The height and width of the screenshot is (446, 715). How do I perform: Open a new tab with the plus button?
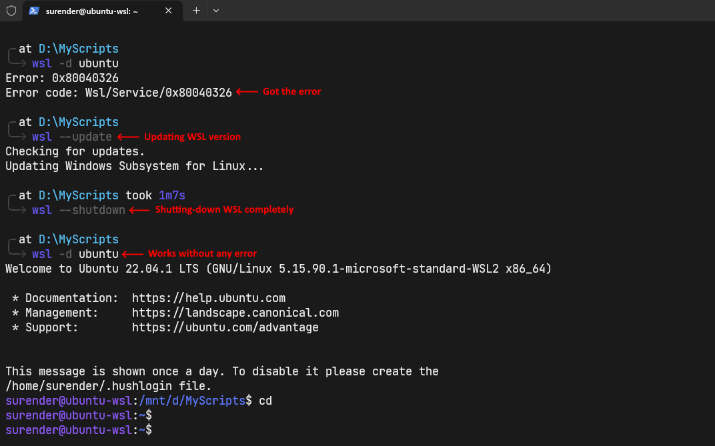(195, 11)
